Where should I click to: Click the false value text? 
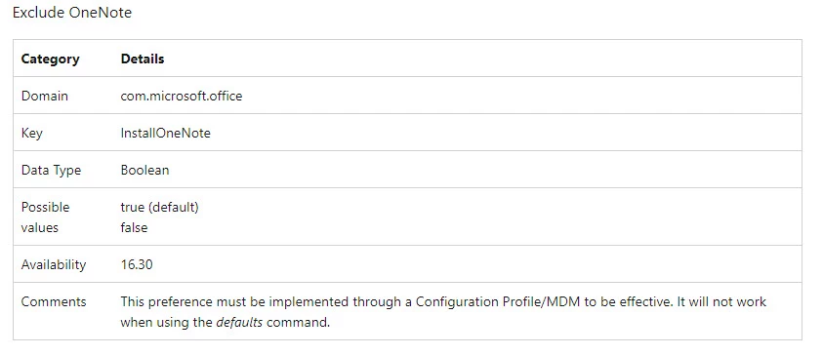134,227
